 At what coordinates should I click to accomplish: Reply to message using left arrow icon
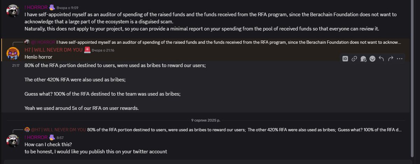[x=381, y=59]
